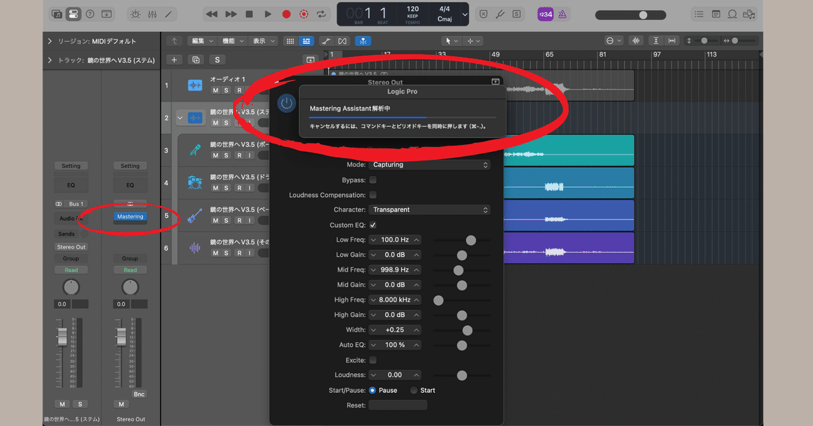The width and height of the screenshot is (813, 426).
Task: Open the Note Pads icon
Action: click(x=716, y=14)
